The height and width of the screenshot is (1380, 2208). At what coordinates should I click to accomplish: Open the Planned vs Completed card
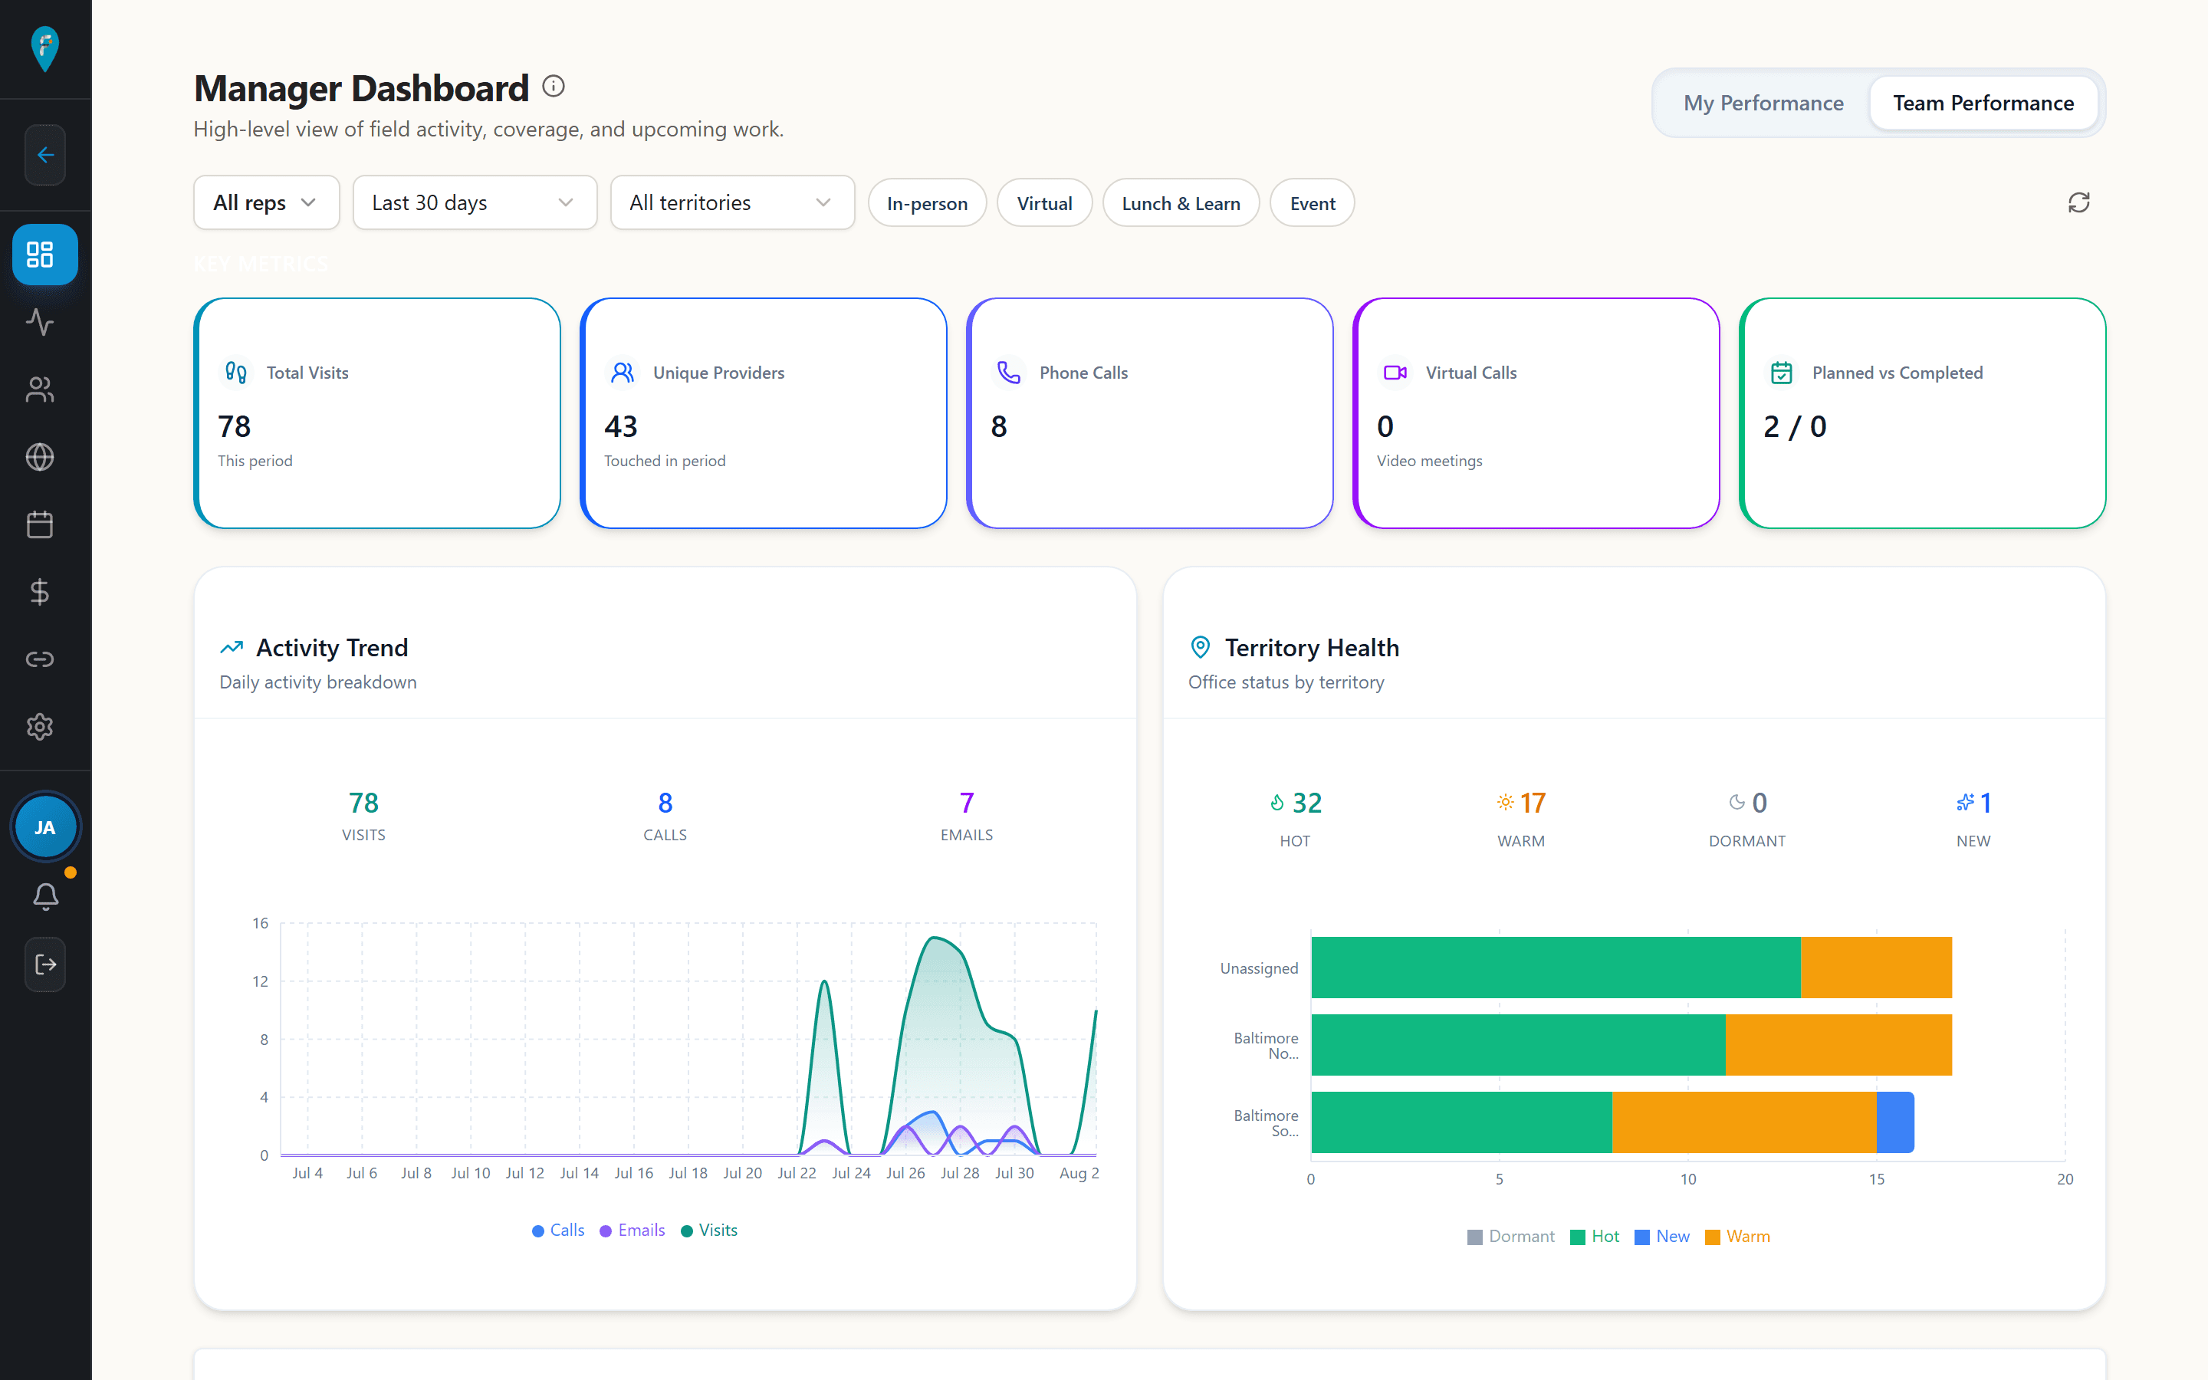[x=1923, y=413]
